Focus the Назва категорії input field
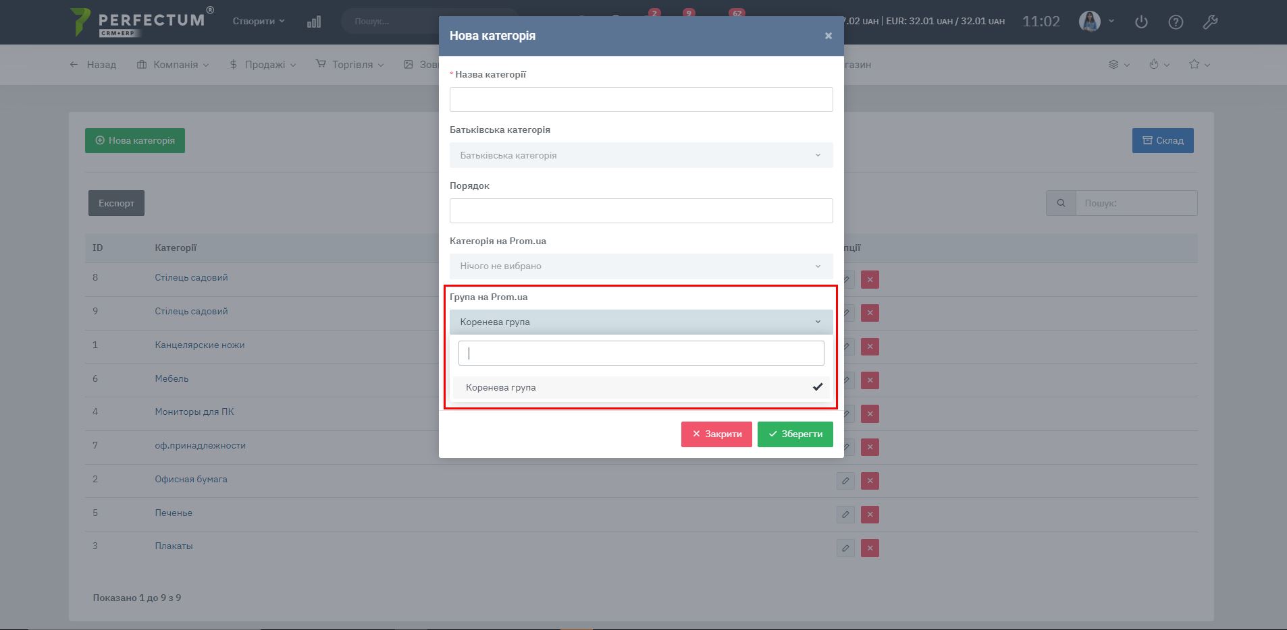The width and height of the screenshot is (1287, 630). (641, 99)
